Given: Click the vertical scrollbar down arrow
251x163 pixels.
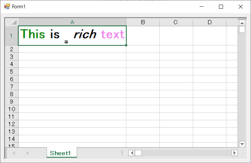Looking at the screenshot, I should [242, 144].
